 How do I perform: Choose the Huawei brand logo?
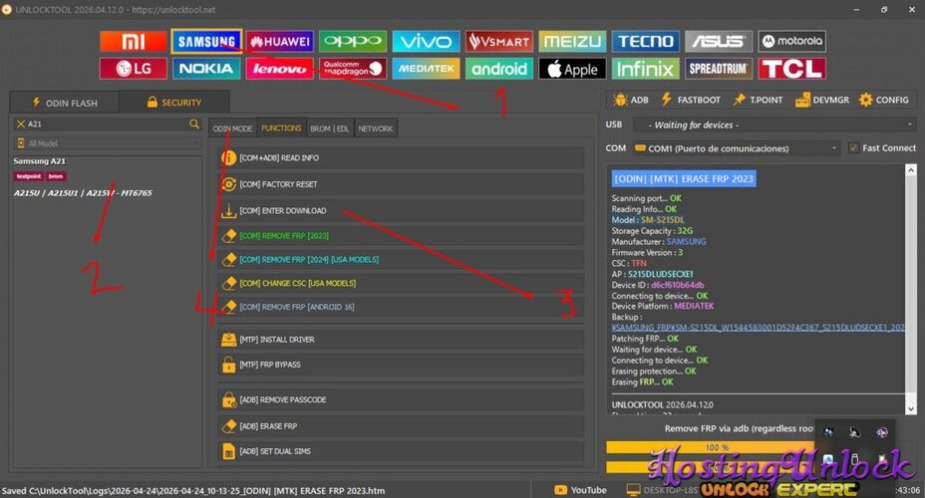point(280,41)
